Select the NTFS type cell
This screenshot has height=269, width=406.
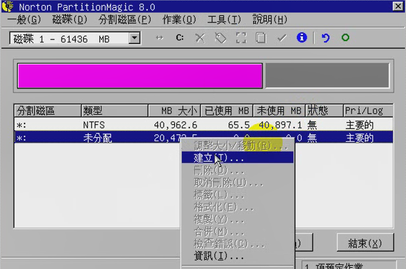94,125
